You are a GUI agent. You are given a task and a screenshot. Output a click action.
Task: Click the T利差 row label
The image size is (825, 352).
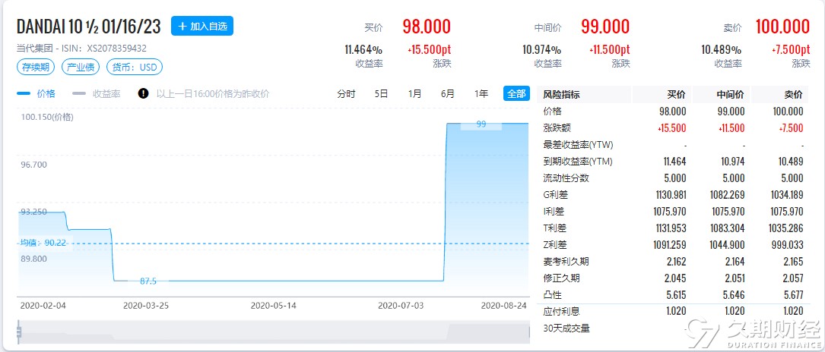pos(554,228)
